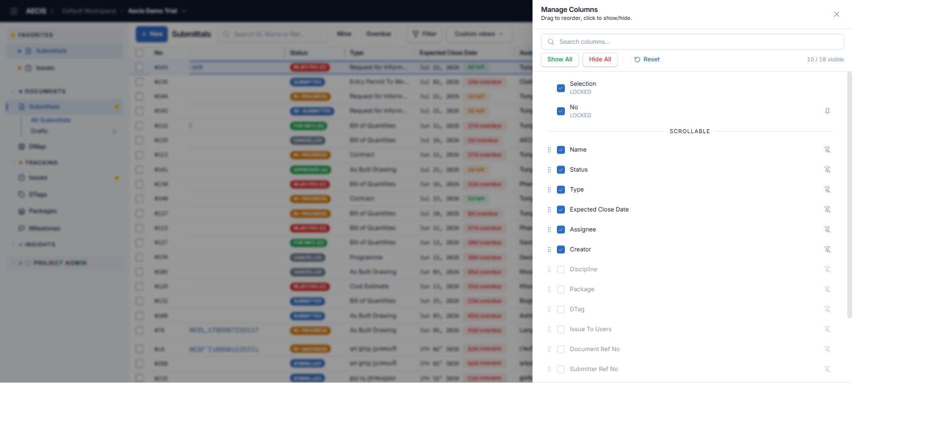Enable the Package column checkbox
Image resolution: width=947 pixels, height=425 pixels.
561,289
